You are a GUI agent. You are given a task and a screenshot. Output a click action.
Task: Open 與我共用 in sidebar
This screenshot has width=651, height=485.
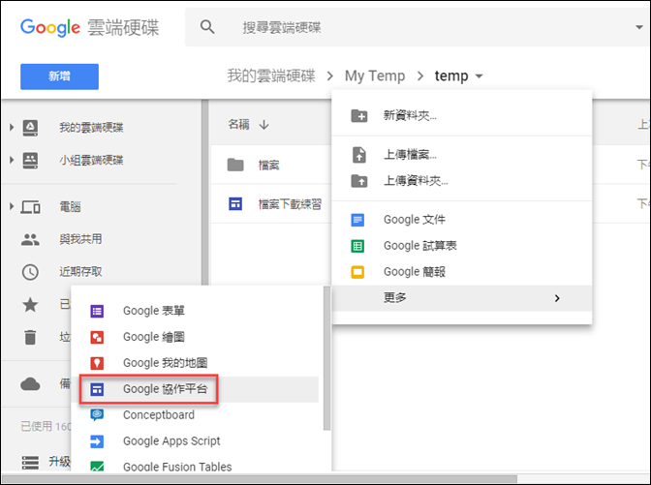[80, 239]
